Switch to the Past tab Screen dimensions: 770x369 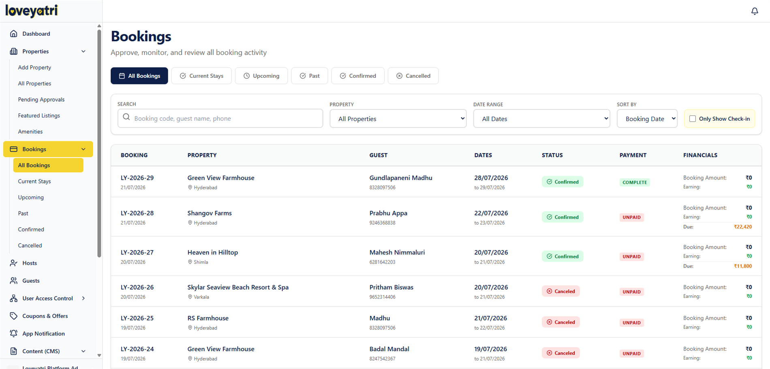pyautogui.click(x=310, y=76)
